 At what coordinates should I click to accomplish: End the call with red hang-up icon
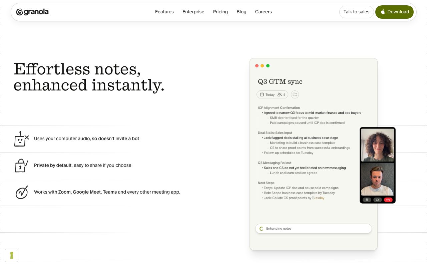[x=388, y=200]
